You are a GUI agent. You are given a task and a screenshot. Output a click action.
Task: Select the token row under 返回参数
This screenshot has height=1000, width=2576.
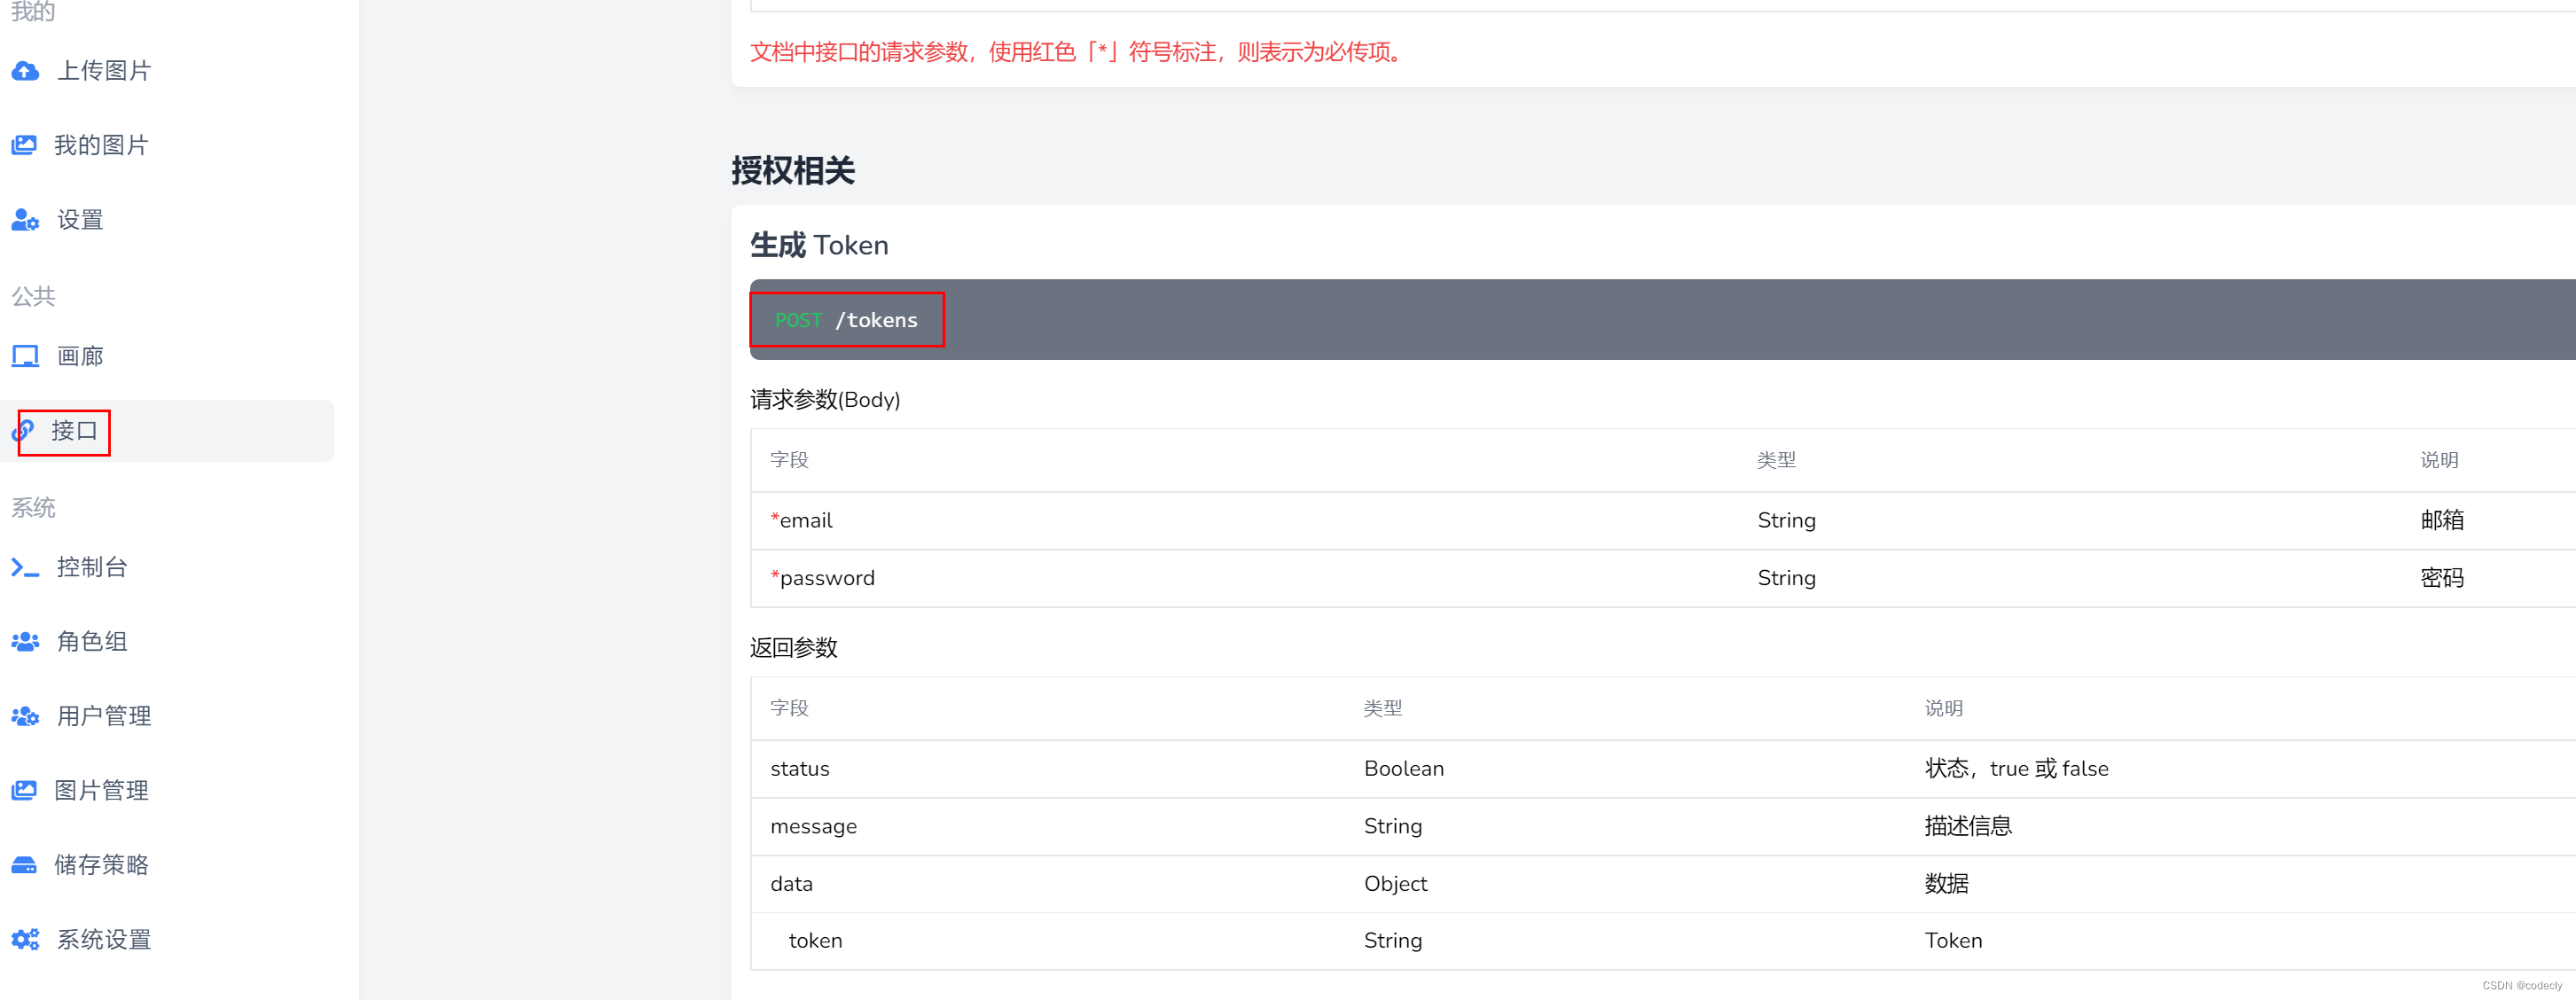coord(815,940)
